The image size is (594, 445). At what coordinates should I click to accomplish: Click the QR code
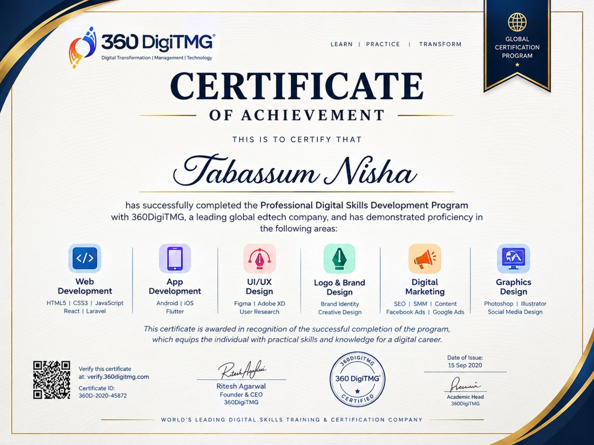click(51, 380)
